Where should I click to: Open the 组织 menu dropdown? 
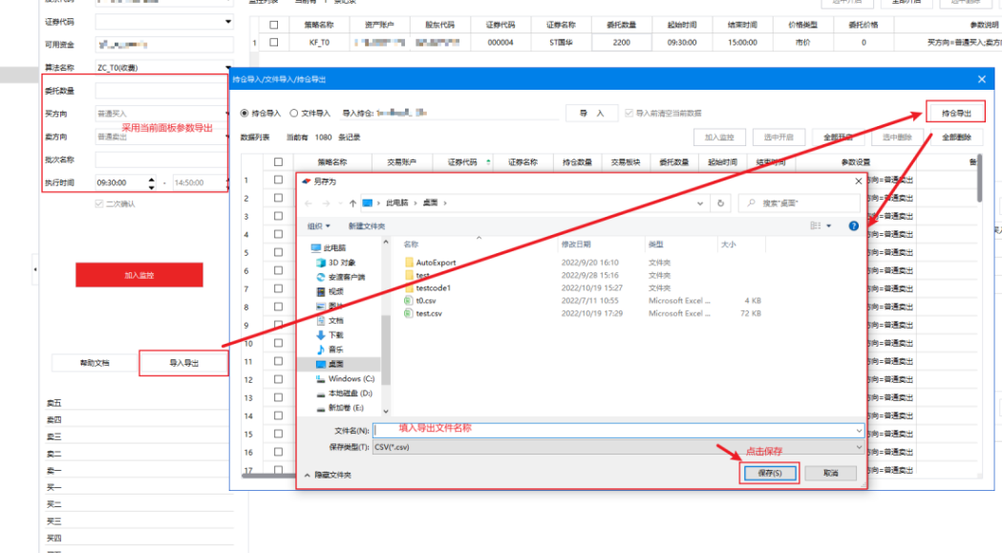click(319, 225)
